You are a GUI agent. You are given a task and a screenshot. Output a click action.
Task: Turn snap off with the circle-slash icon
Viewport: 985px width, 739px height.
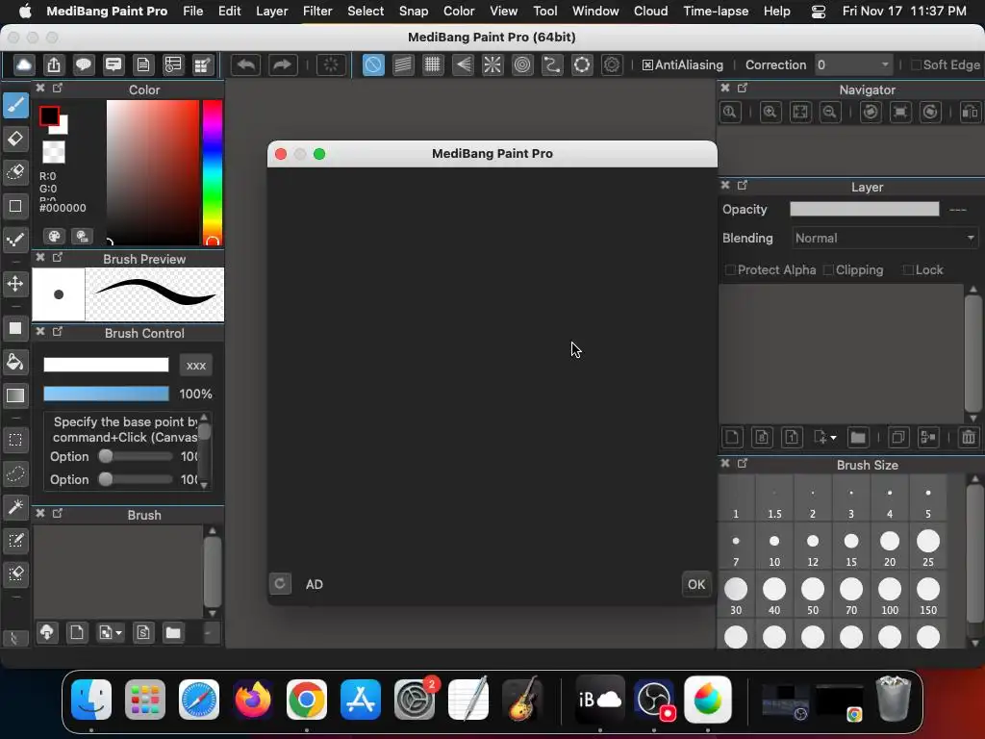tap(373, 64)
